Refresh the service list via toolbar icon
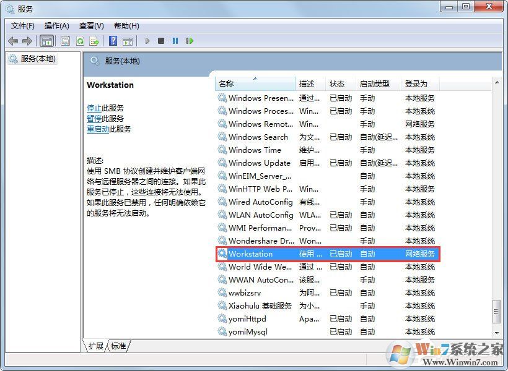Viewport: 508px width, 371px height. (x=81, y=41)
